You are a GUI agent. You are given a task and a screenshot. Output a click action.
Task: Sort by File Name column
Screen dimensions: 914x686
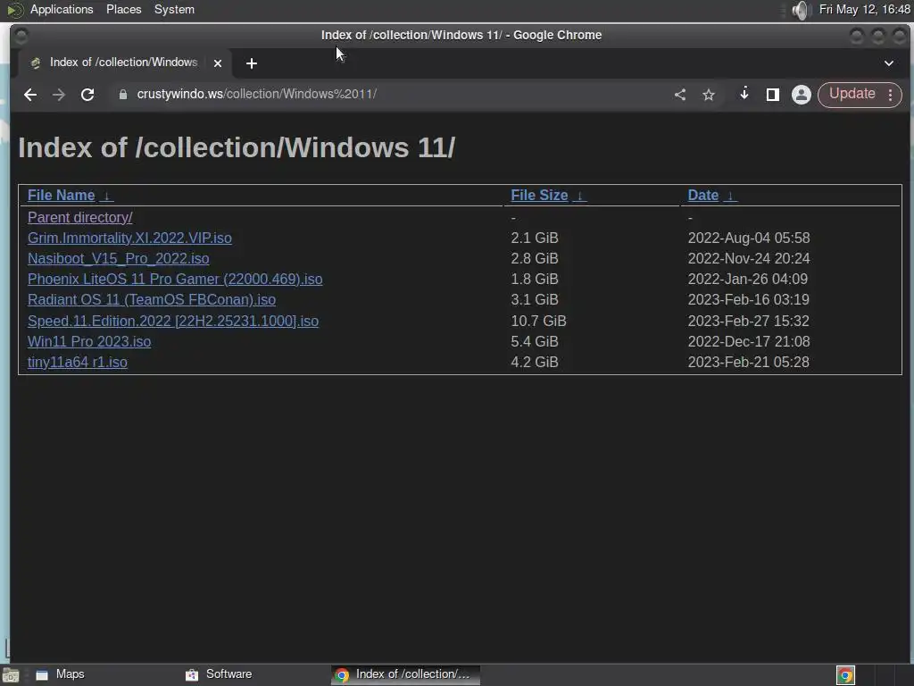62,196
